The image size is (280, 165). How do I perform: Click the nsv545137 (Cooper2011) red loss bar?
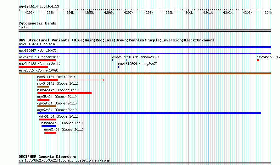point(37,60)
